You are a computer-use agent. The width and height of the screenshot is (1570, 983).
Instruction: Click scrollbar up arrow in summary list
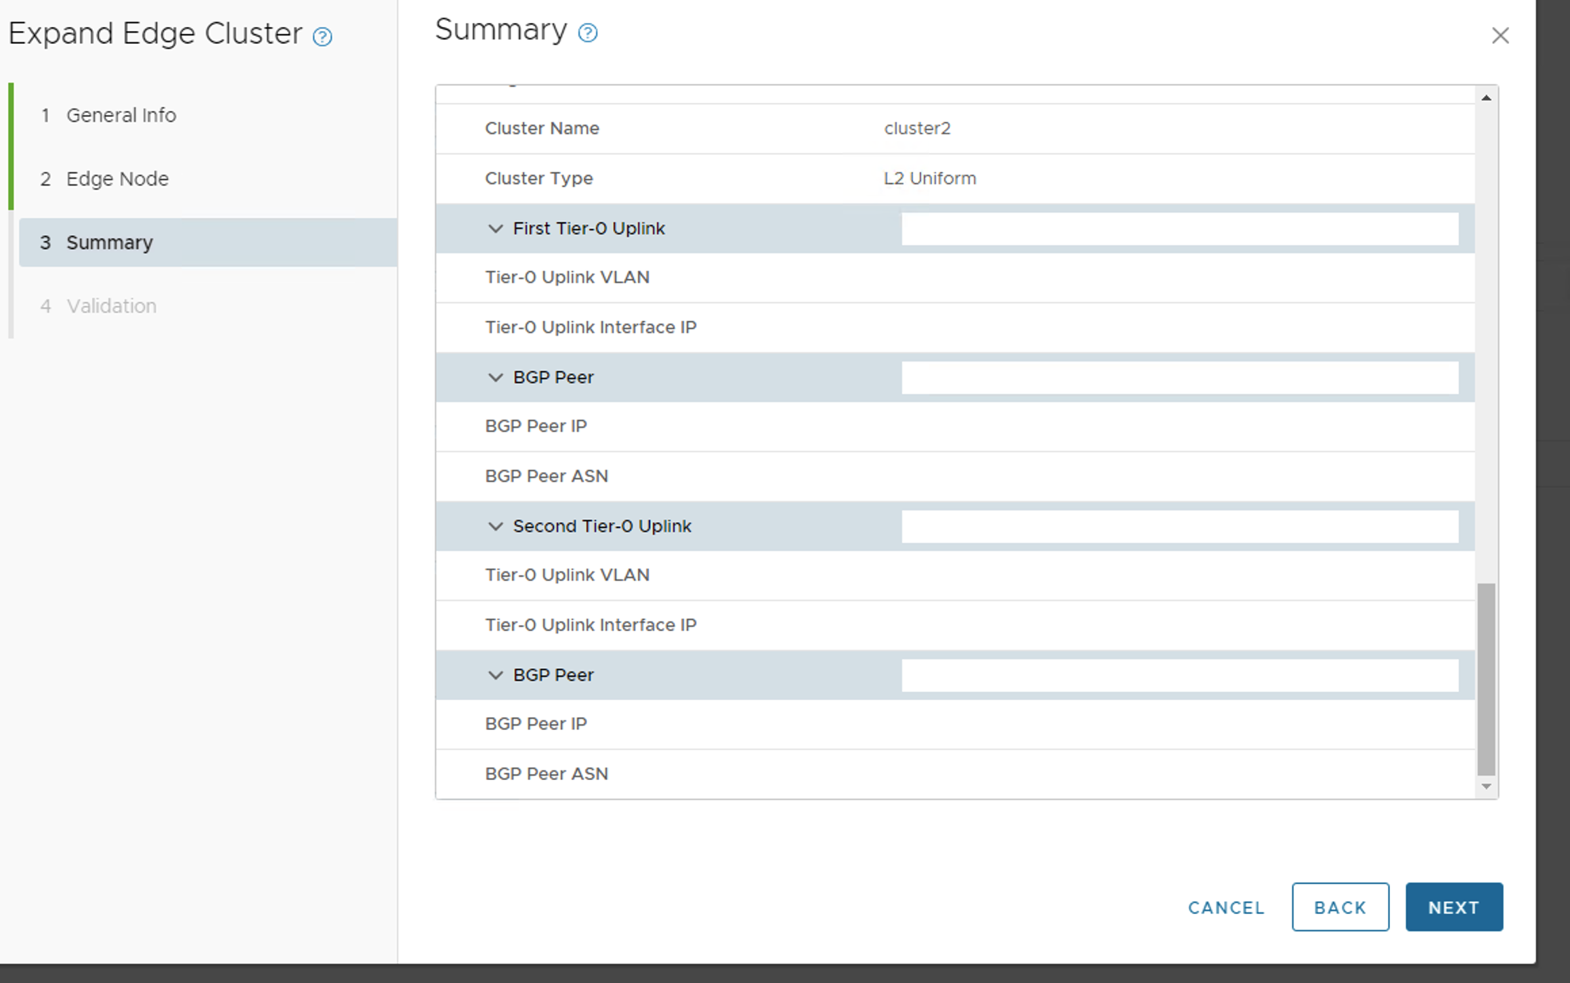click(x=1486, y=98)
